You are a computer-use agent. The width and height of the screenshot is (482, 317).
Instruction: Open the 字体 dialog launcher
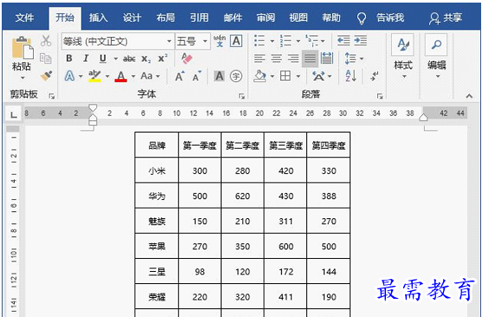point(241,96)
